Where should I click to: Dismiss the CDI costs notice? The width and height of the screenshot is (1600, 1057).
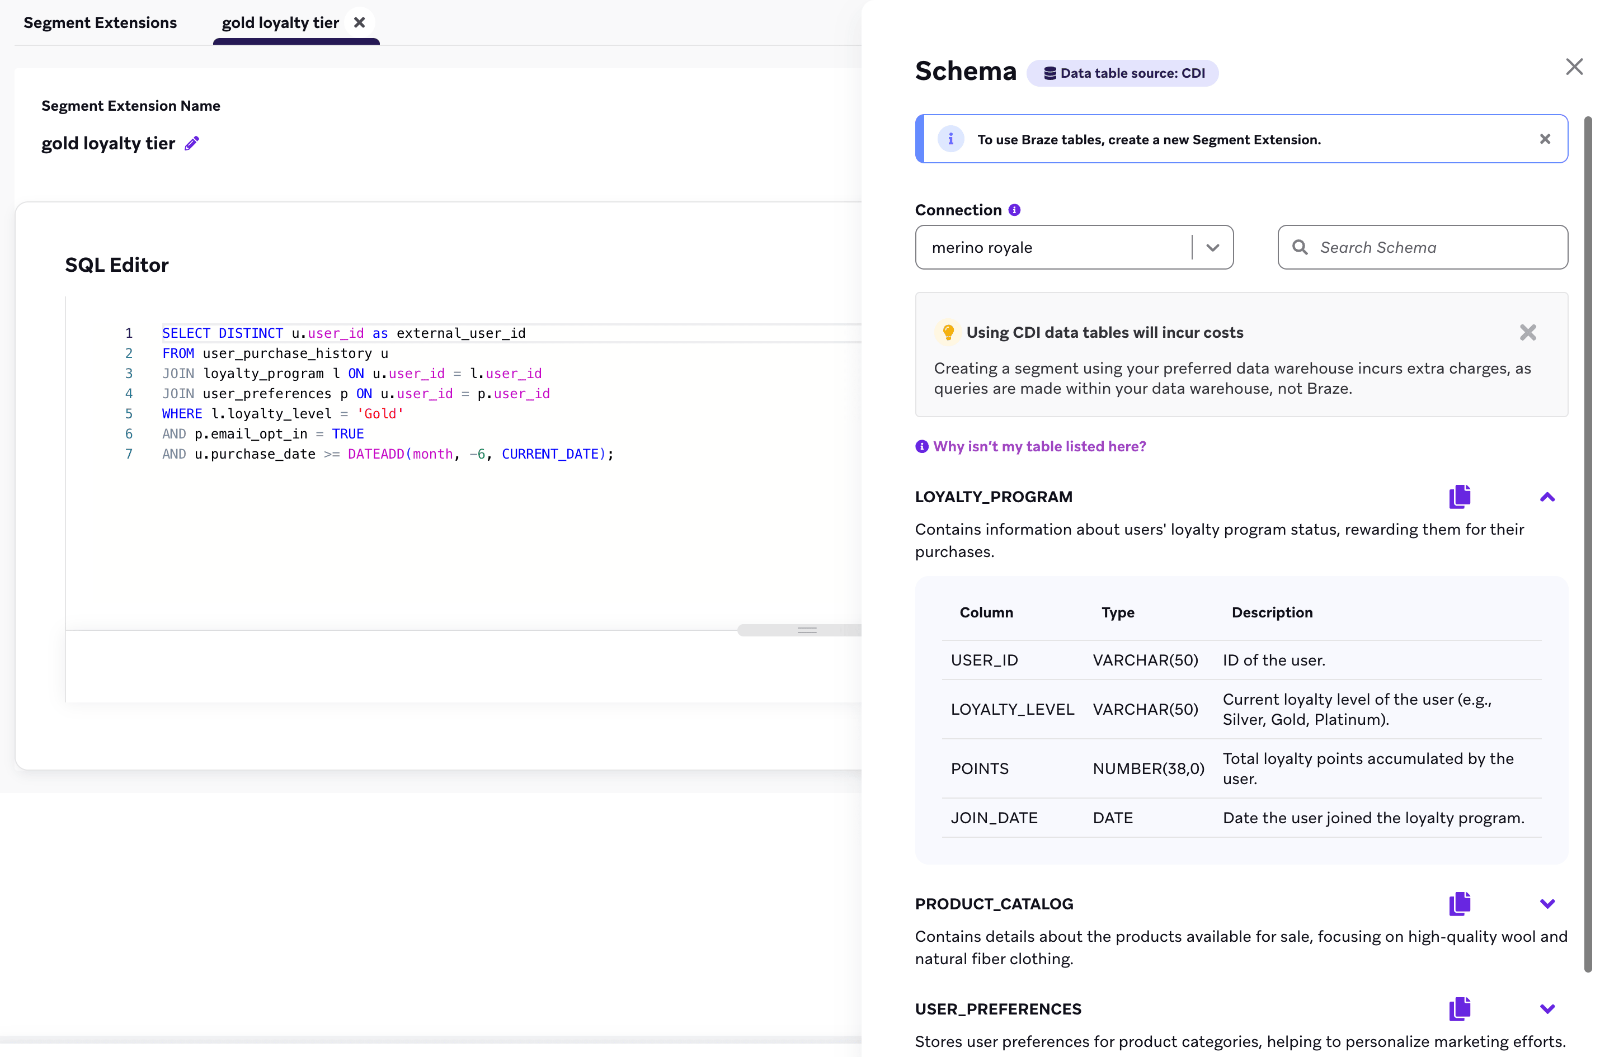[x=1527, y=332]
